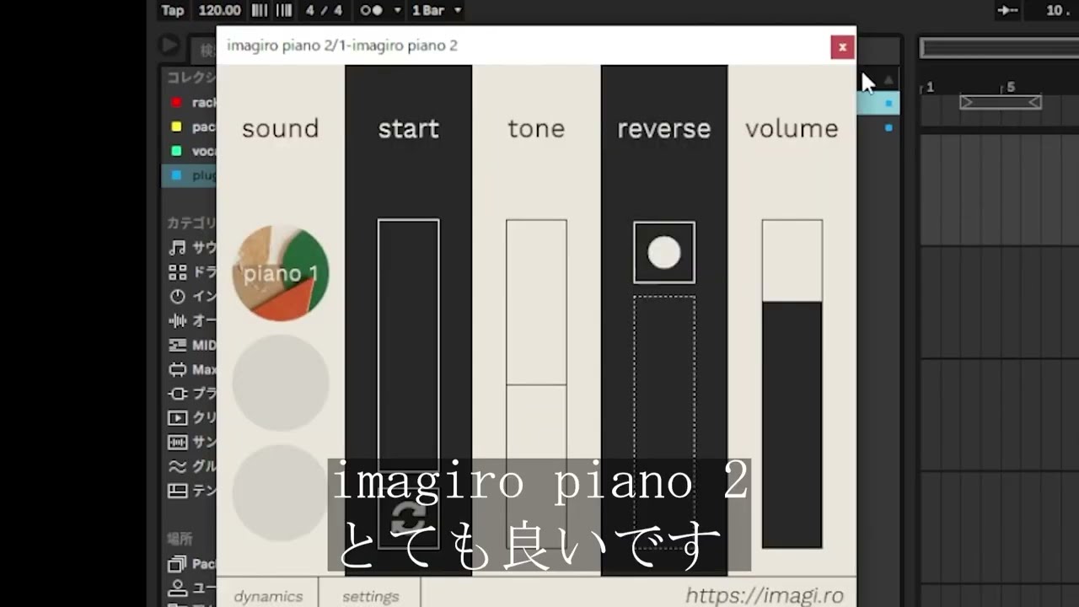Click bar 5 marker on the timeline ruler
Image resolution: width=1079 pixels, height=607 pixels.
1011,87
